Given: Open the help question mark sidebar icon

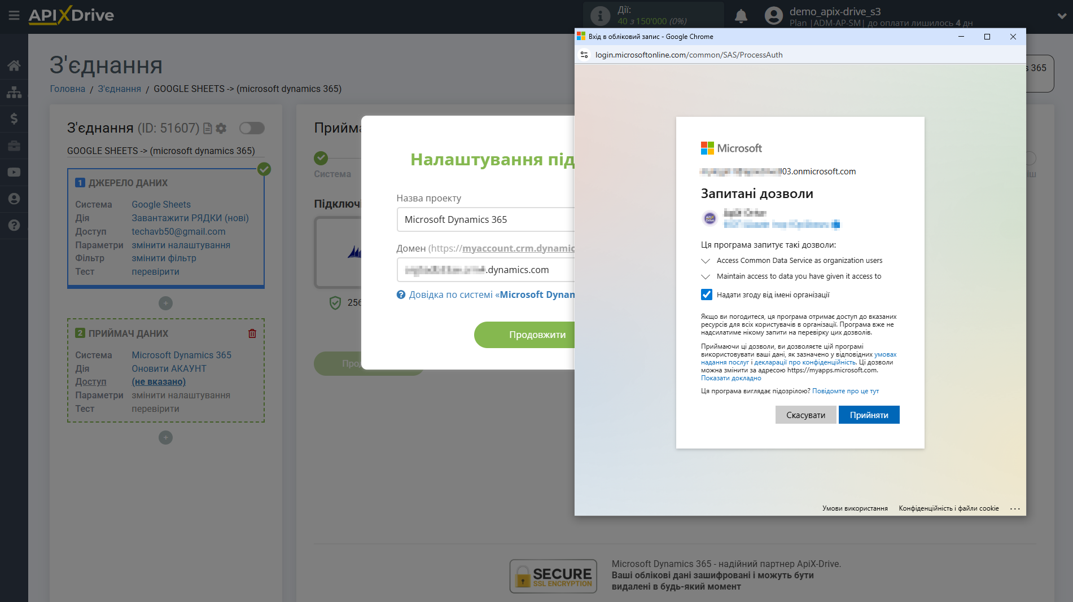Looking at the screenshot, I should tap(14, 225).
